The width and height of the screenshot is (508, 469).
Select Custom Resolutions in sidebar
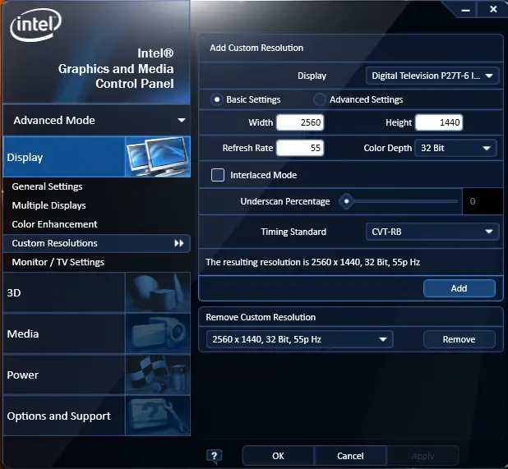(x=96, y=243)
